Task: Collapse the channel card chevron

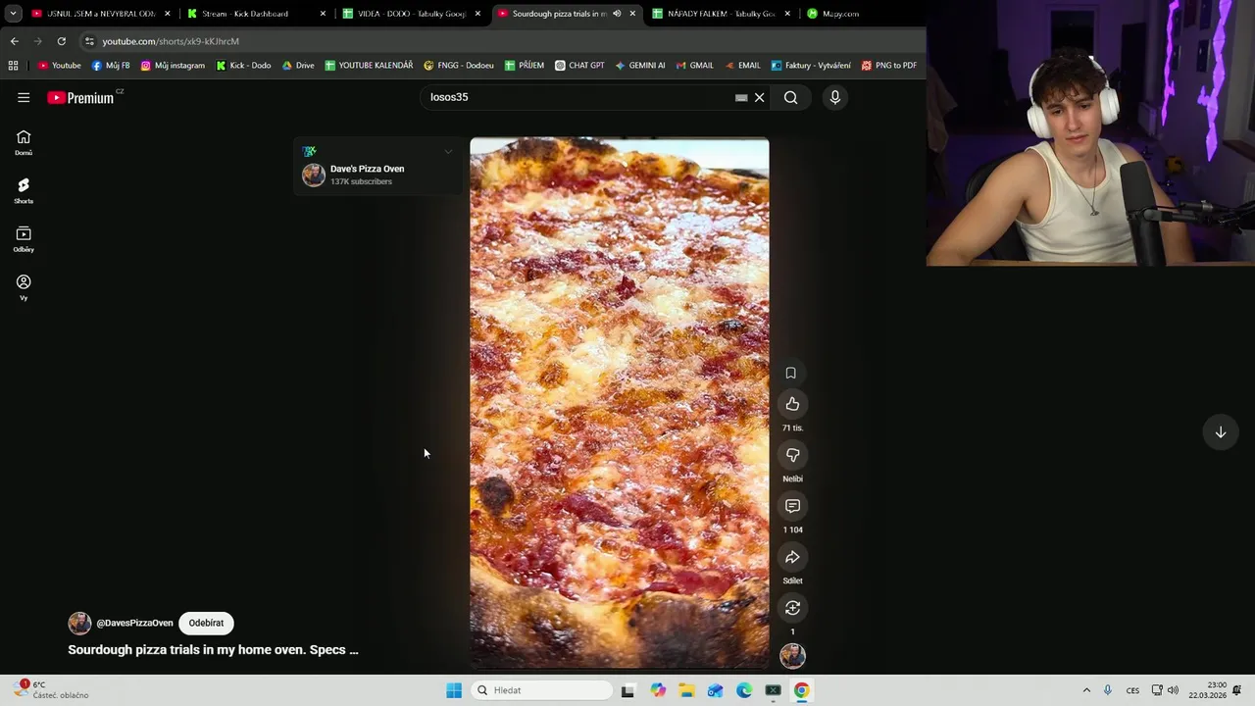Action: click(448, 152)
